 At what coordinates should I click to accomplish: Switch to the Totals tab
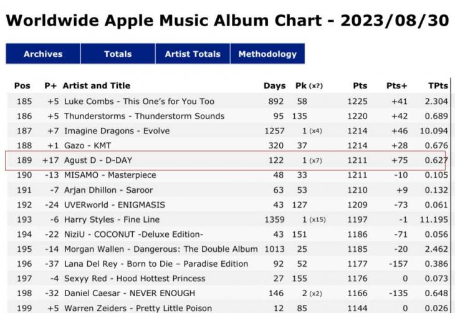point(118,54)
